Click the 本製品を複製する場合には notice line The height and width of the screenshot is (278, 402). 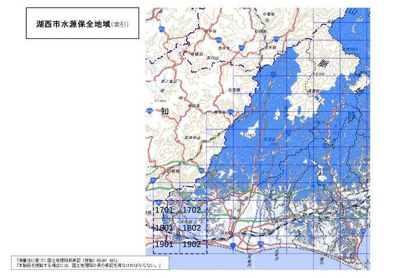89,265
